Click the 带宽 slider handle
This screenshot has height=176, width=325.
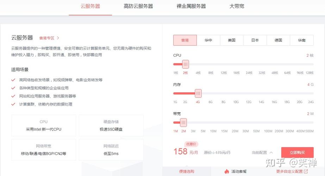183,122
